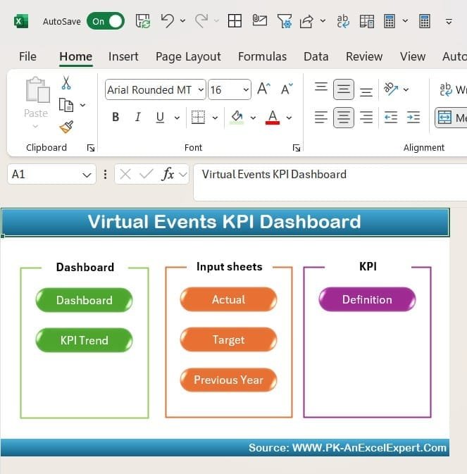This screenshot has width=467, height=474.
Task: Switch to the Insert tab
Action: coord(123,56)
